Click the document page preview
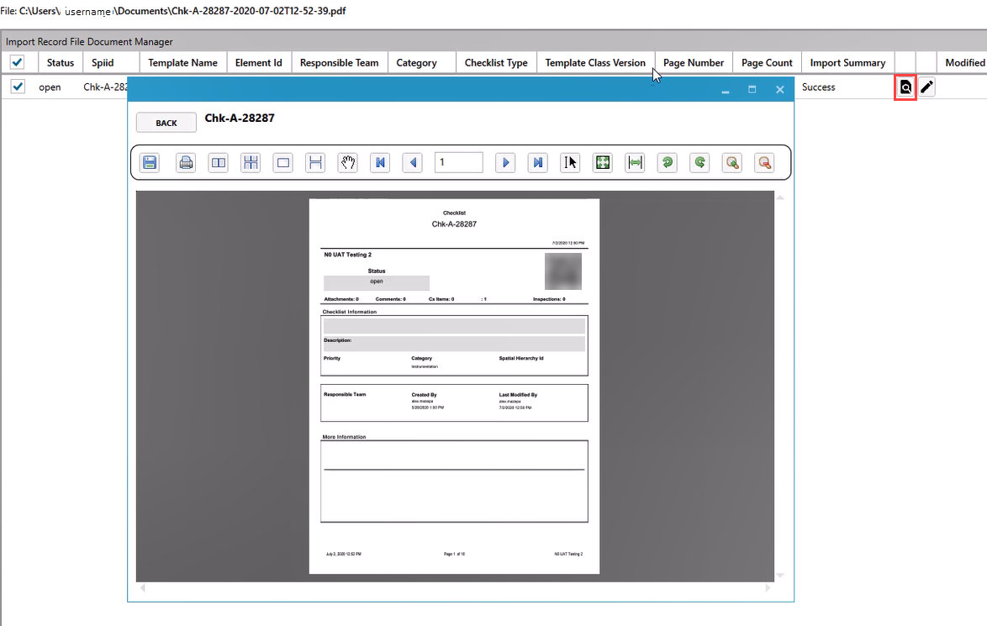 pos(454,387)
